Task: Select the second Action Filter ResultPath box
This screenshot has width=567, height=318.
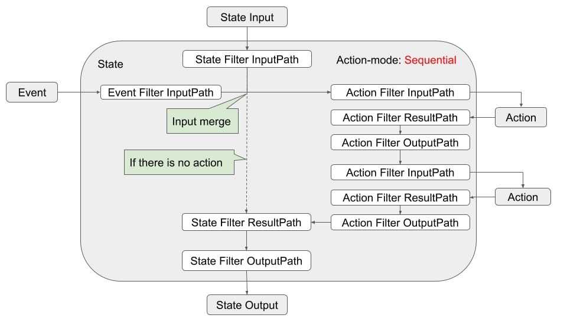Action: (400, 197)
